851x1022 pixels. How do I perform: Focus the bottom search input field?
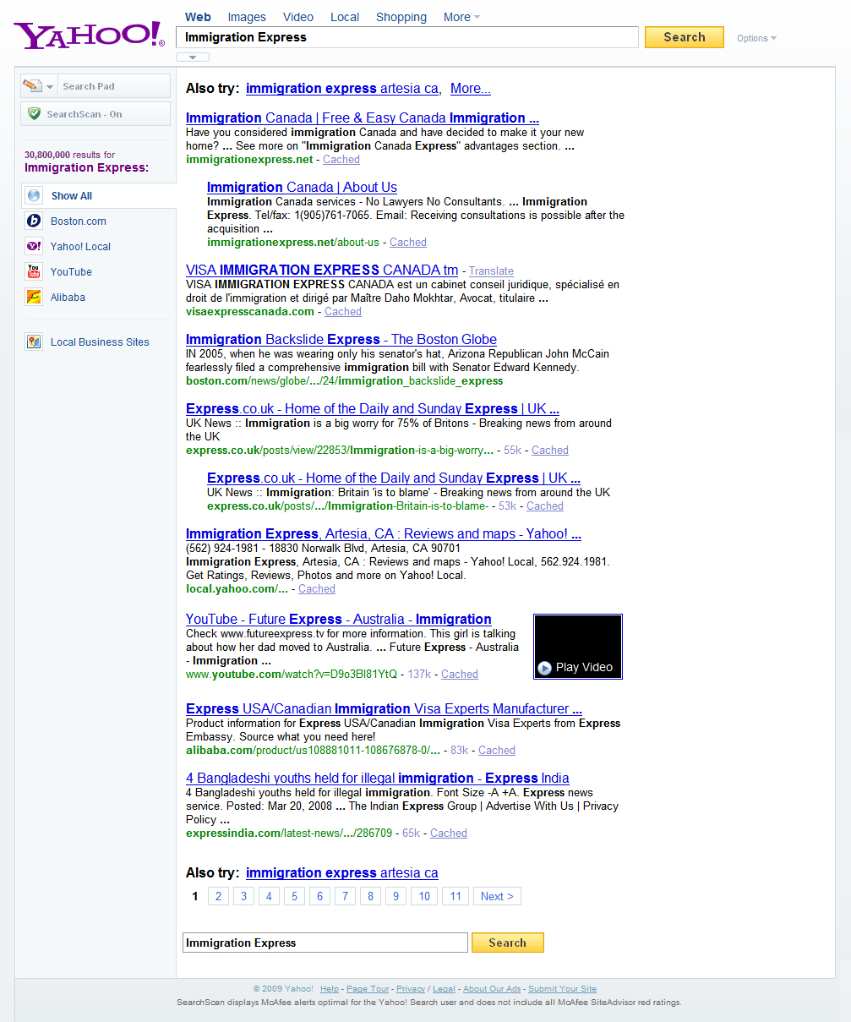[x=325, y=943]
